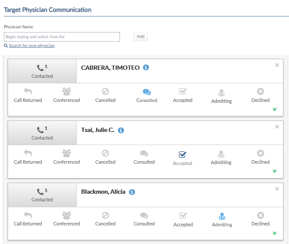Click the Add button
This screenshot has height=244, width=289.
point(140,37)
